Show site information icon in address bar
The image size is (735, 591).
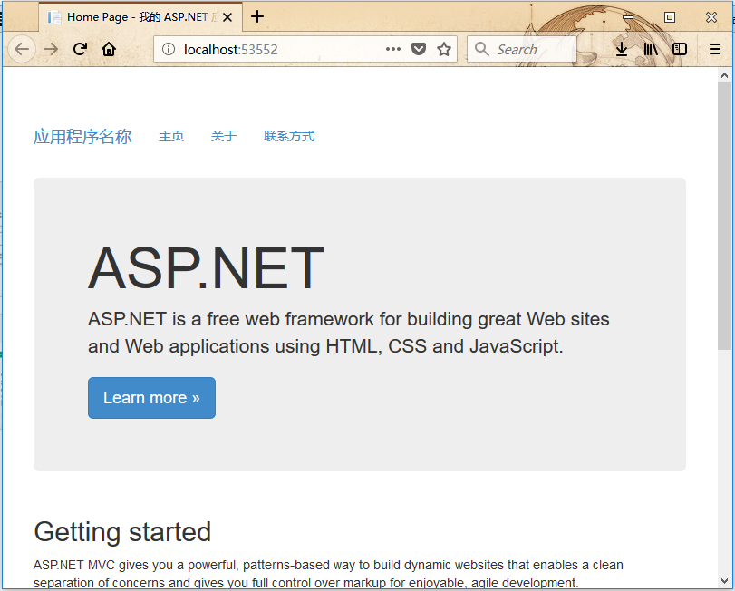tap(169, 49)
